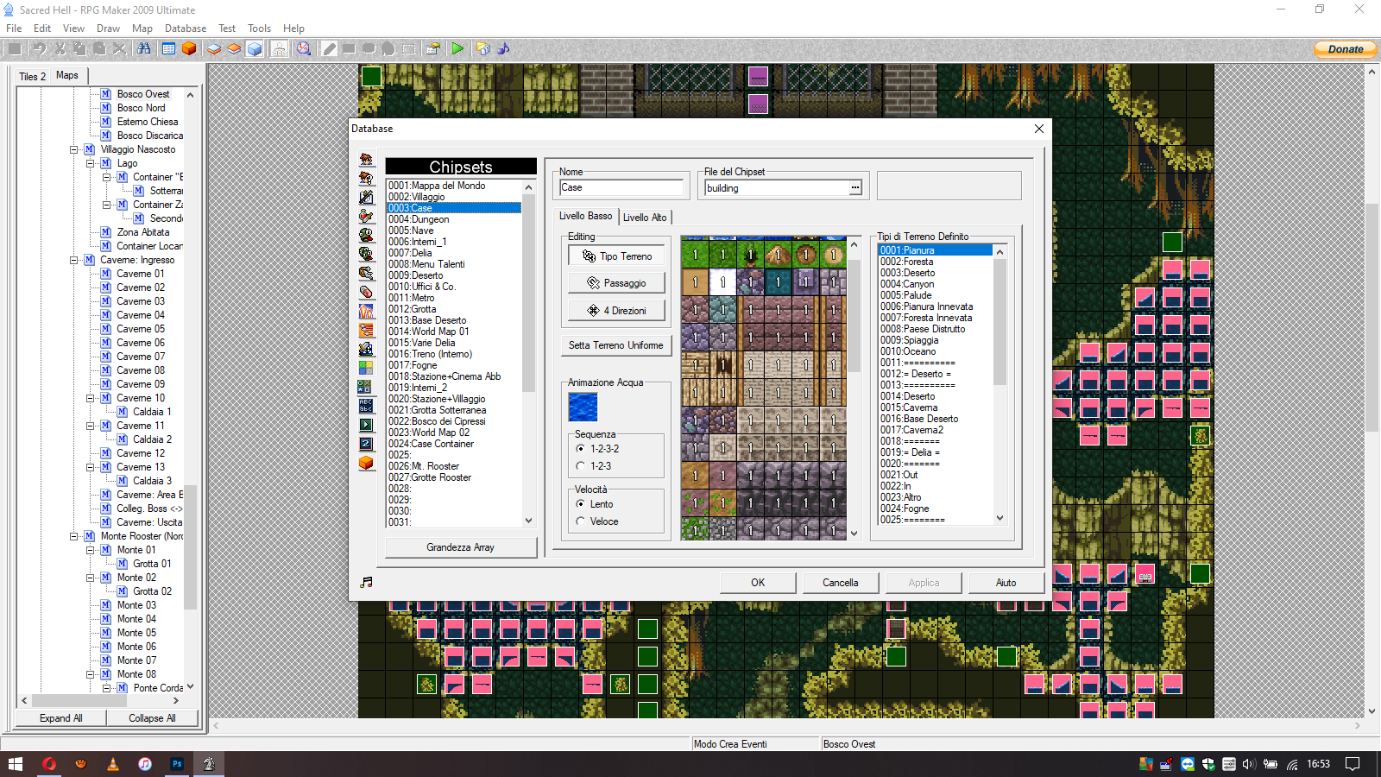Open the Common Events orange cube in Database sidebar
Image resolution: width=1381 pixels, height=777 pixels.
coord(366,463)
